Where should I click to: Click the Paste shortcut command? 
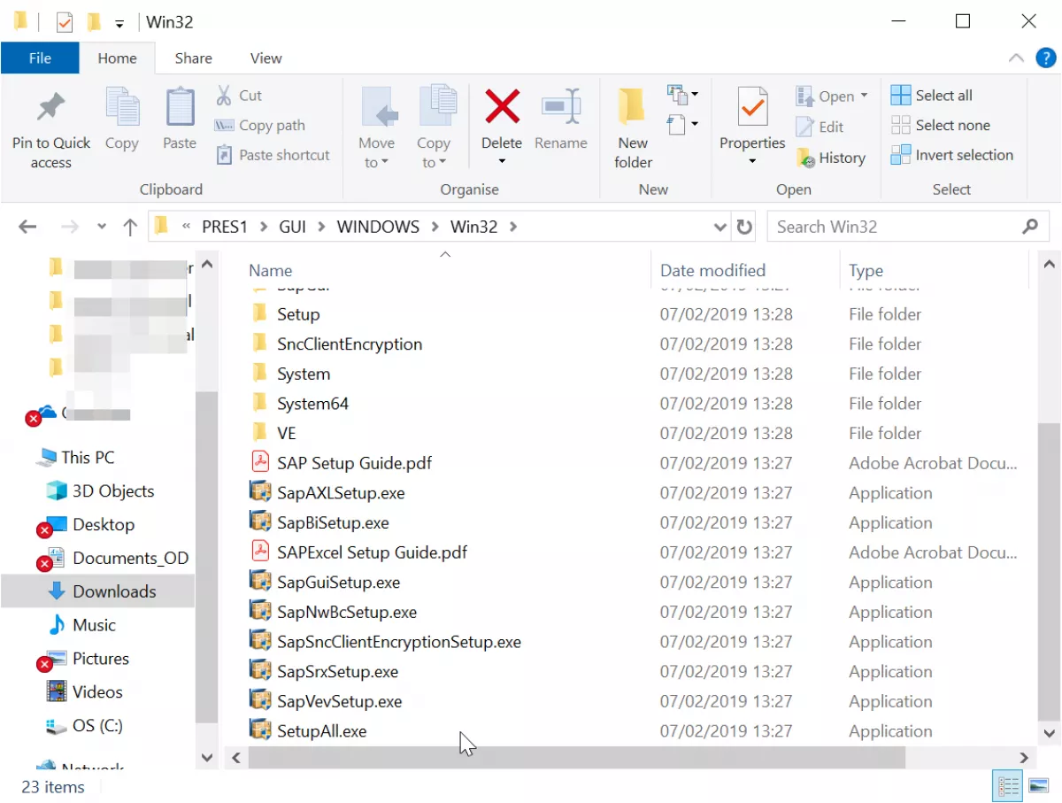pyautogui.click(x=273, y=155)
